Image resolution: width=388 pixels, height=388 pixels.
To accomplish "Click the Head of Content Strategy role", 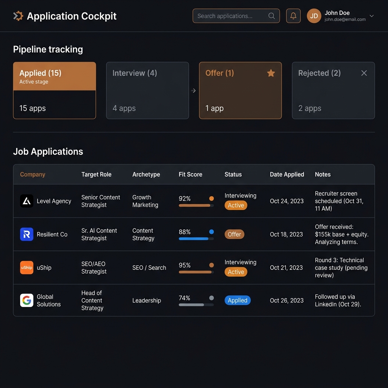I will (92, 300).
